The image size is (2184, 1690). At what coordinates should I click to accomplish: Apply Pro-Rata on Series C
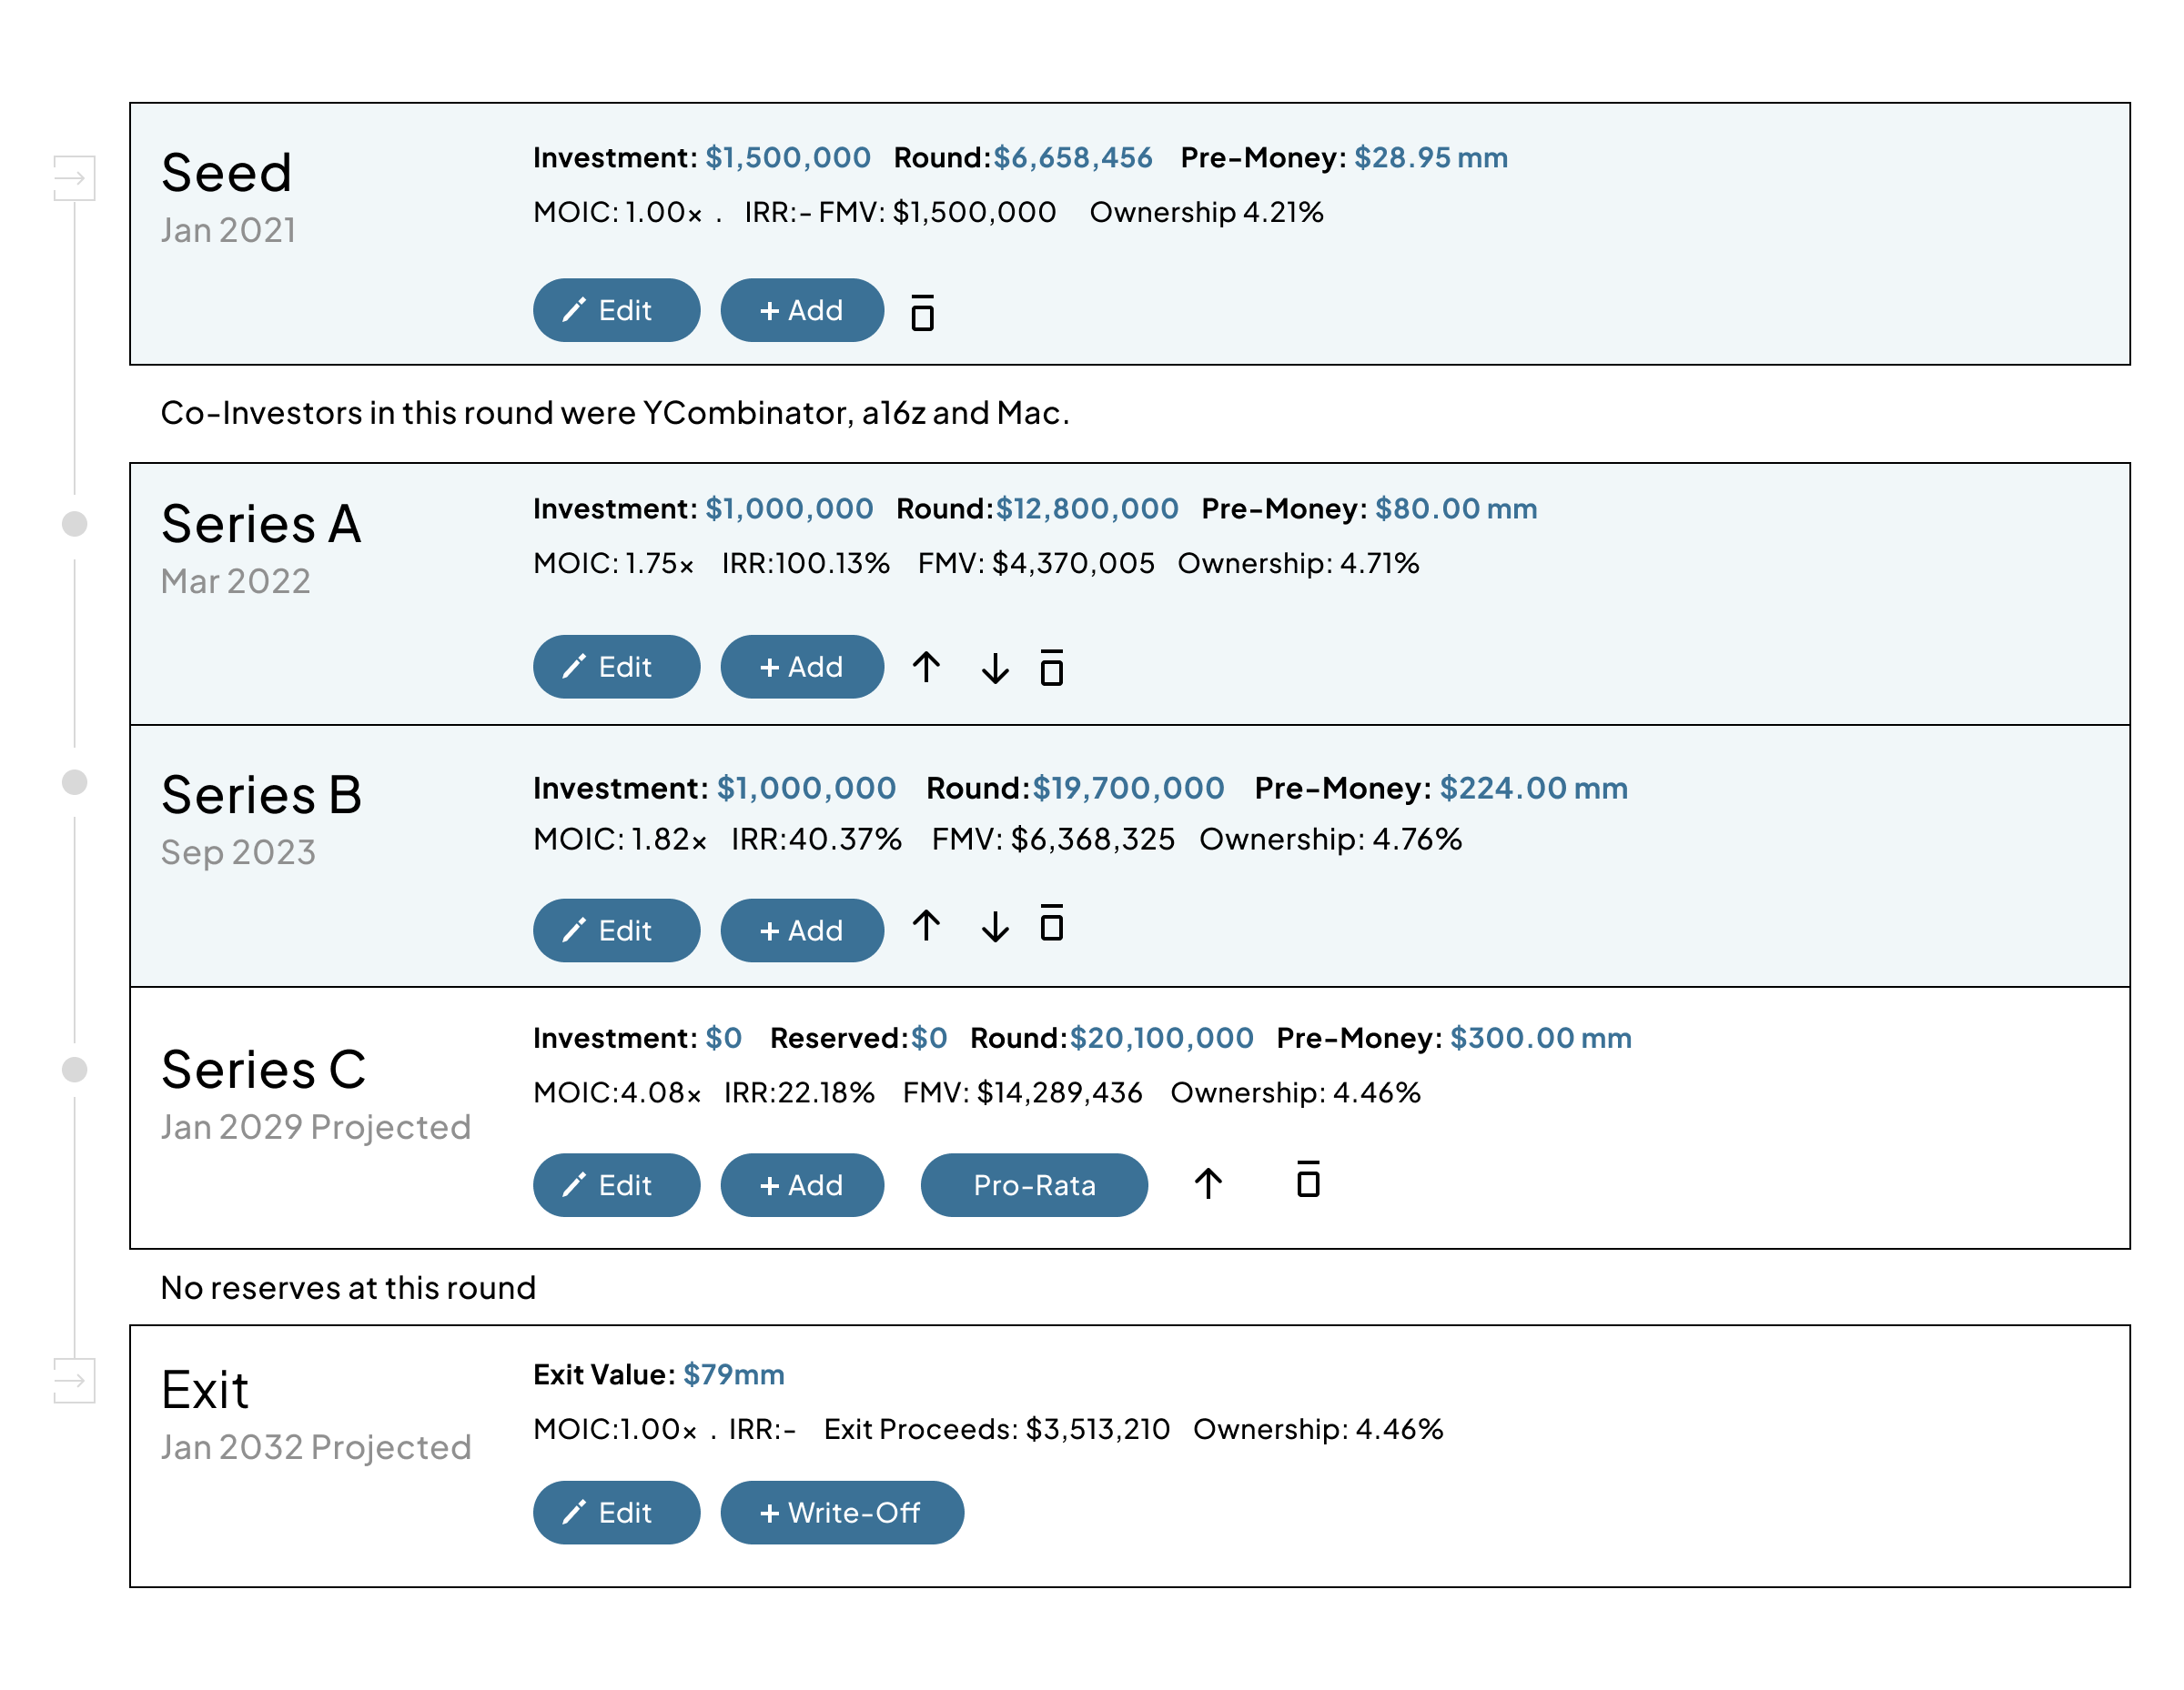pyautogui.click(x=1034, y=1185)
